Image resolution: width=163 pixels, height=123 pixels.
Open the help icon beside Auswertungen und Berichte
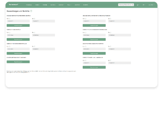[x=31, y=11]
